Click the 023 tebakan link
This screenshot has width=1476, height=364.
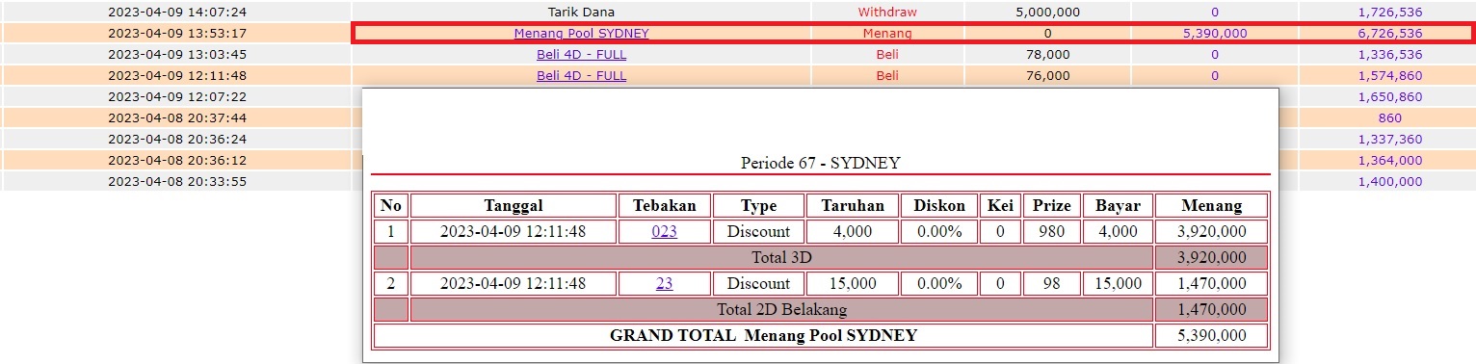[x=664, y=231]
